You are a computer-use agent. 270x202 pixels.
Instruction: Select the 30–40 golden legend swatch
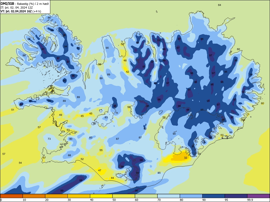79,196
